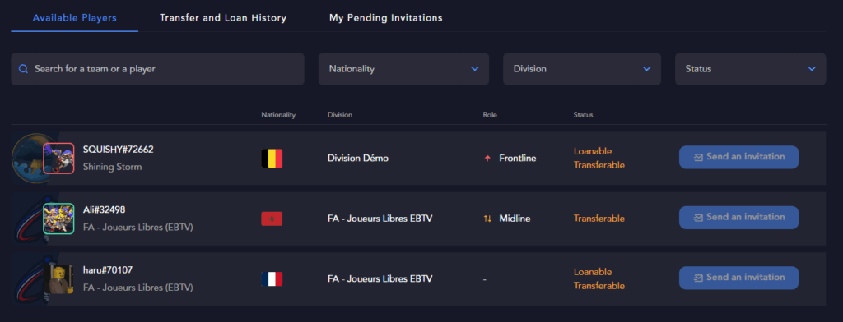The width and height of the screenshot is (843, 322).
Task: Open haru#70107's player avatar
Action: click(58, 279)
